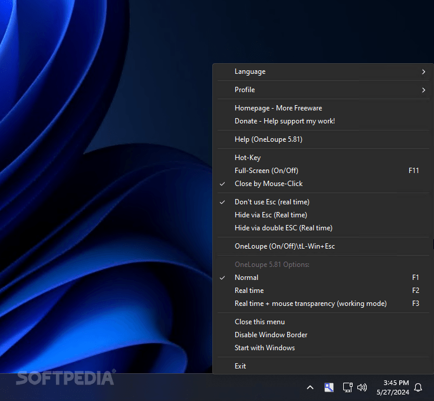Screen dimensions: 434x401
Task: Choose Normal mode option
Action: 324,278
